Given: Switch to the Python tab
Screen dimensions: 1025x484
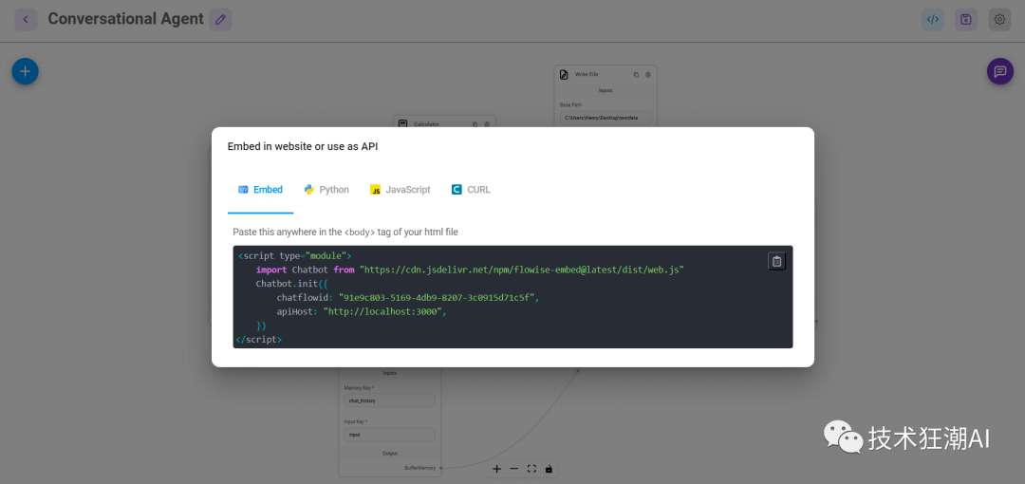Looking at the screenshot, I should point(326,190).
